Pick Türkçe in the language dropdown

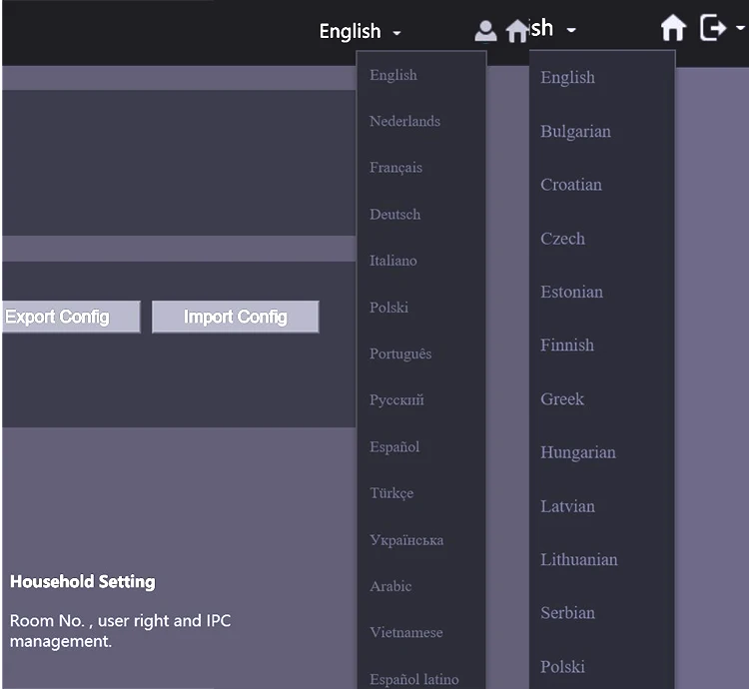[x=391, y=493]
